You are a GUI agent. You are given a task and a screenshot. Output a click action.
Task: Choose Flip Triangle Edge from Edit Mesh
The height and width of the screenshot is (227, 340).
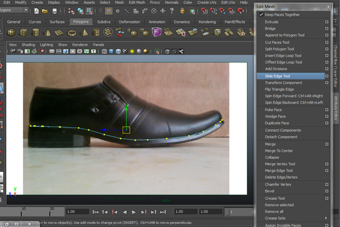[x=279, y=89]
